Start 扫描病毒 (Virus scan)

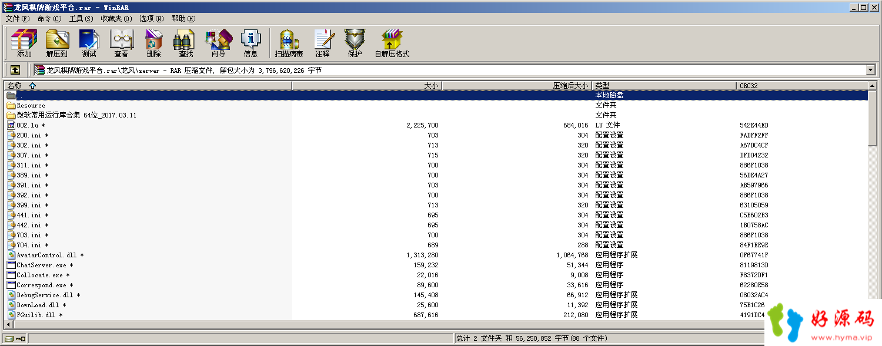(x=289, y=43)
